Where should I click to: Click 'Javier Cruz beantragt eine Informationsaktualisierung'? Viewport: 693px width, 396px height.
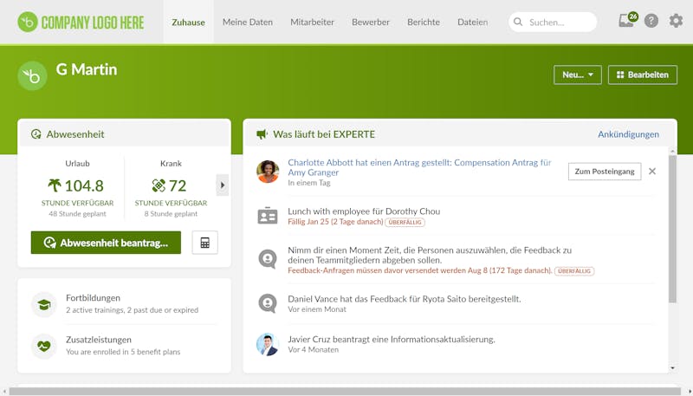tap(392, 340)
